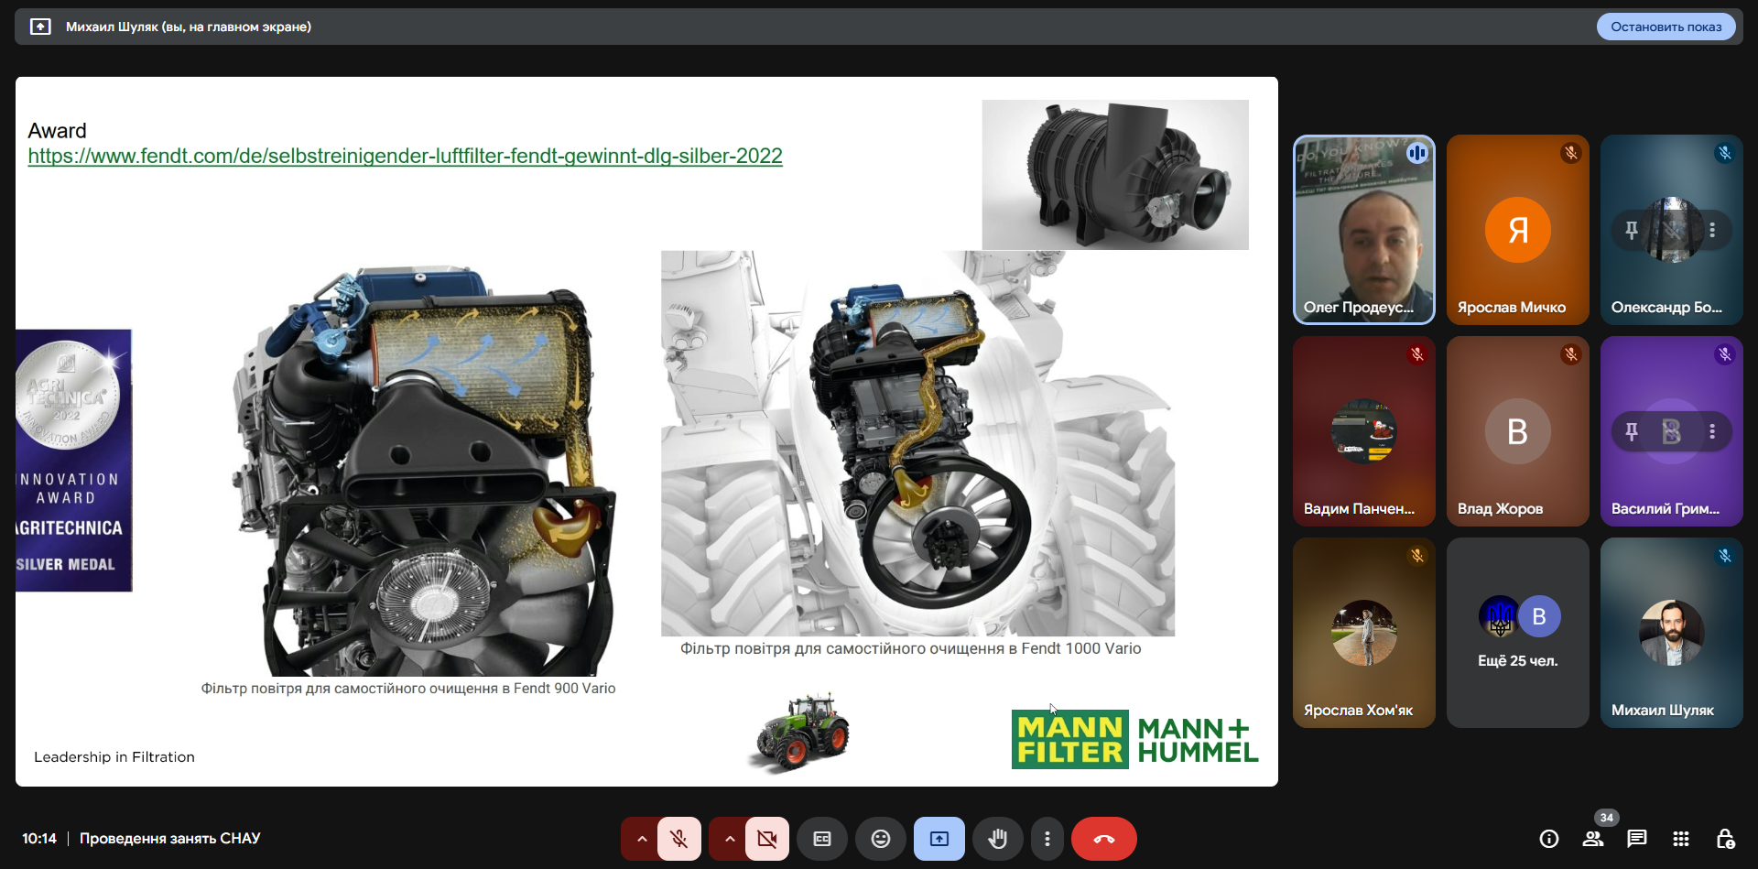The width and height of the screenshot is (1758, 869).
Task: Click the Fendt 900 Vario engine illustration
Action: [x=424, y=472]
